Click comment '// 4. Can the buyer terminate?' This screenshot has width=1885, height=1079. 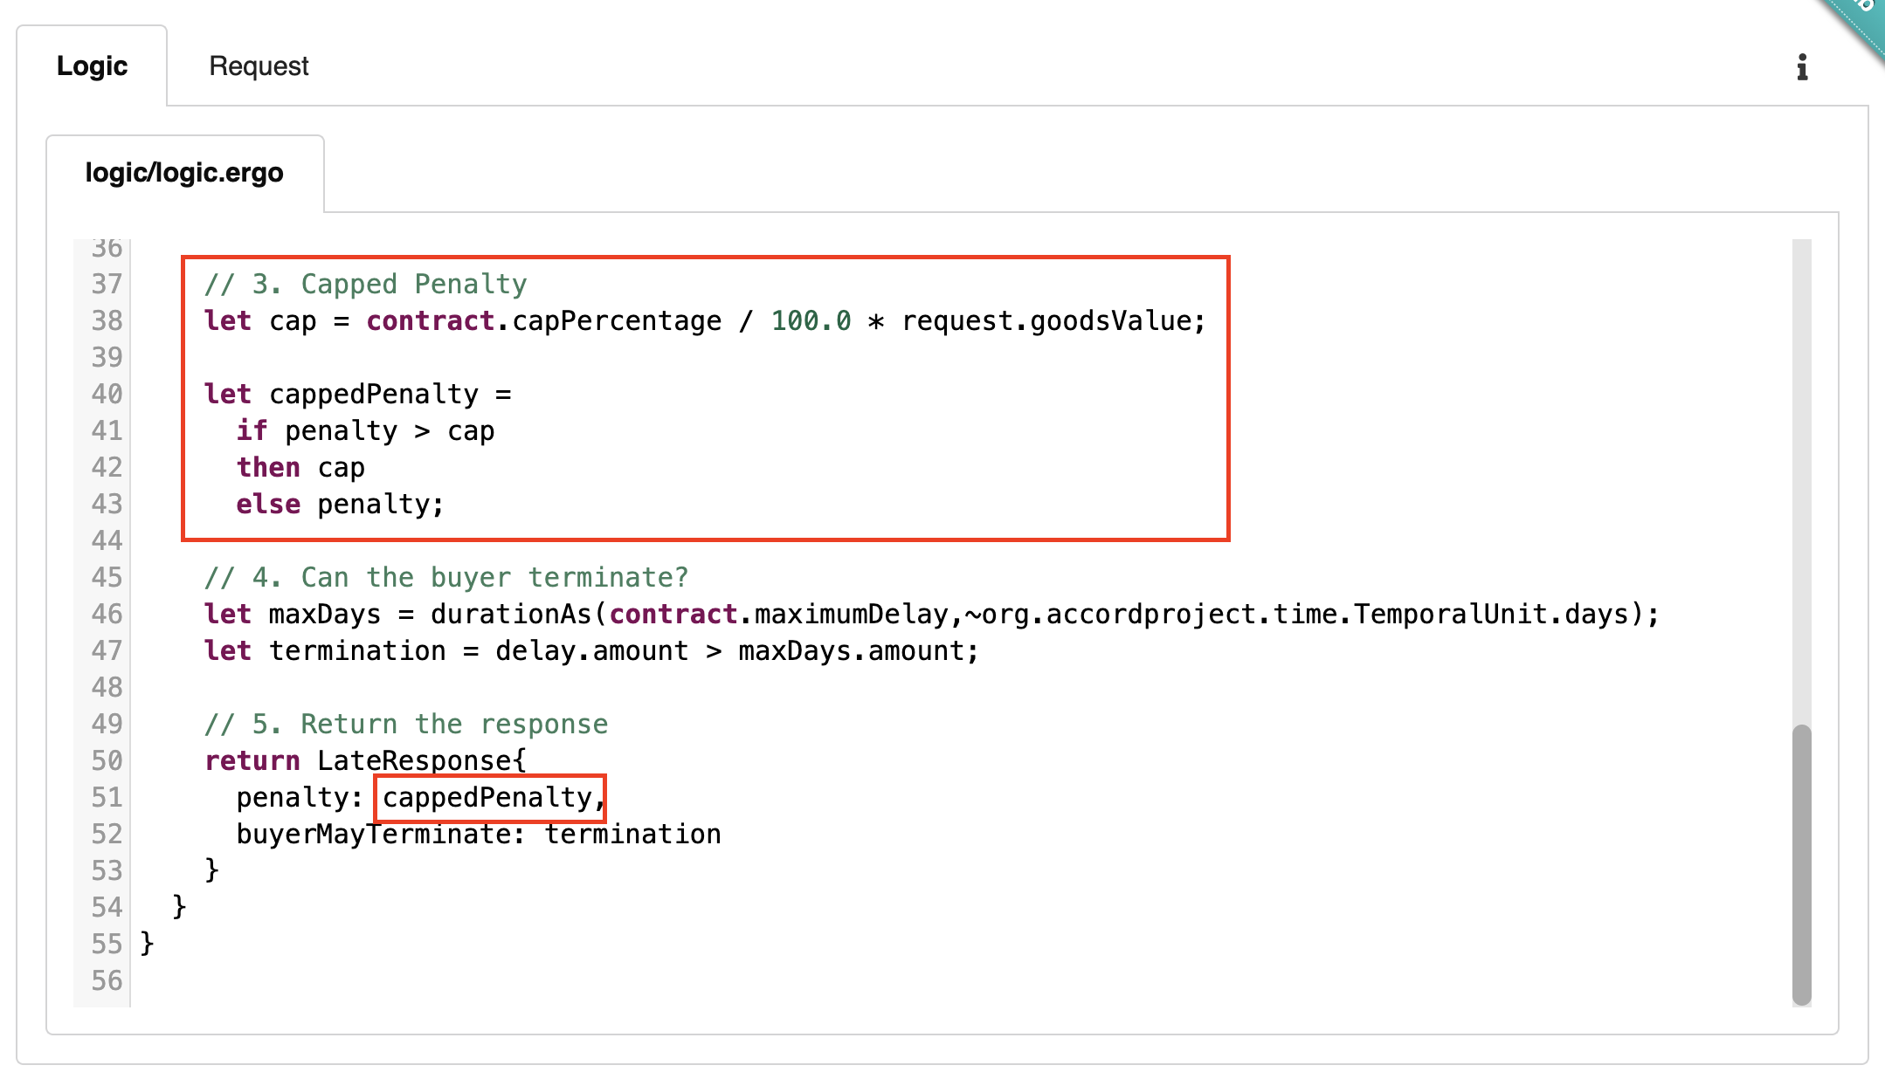(x=446, y=577)
